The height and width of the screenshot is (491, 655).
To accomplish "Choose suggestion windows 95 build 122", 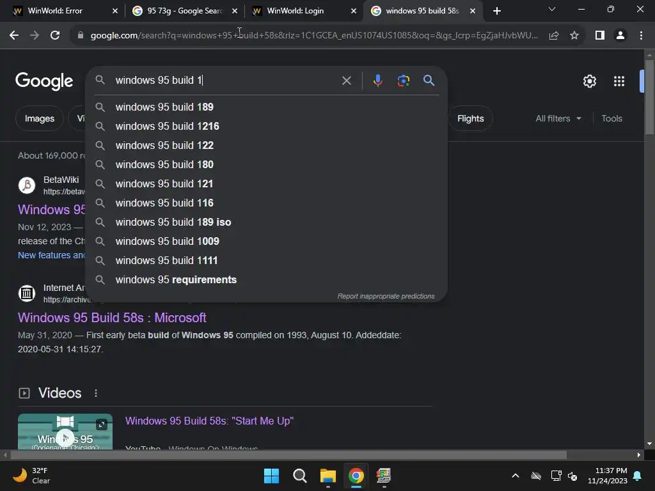I will 266,145.
